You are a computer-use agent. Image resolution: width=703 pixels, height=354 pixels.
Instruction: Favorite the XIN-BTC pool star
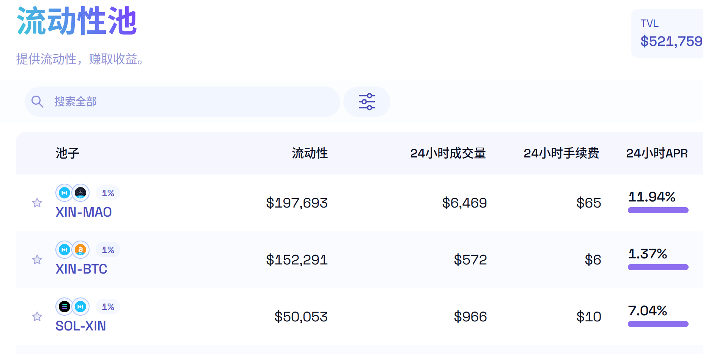point(37,260)
